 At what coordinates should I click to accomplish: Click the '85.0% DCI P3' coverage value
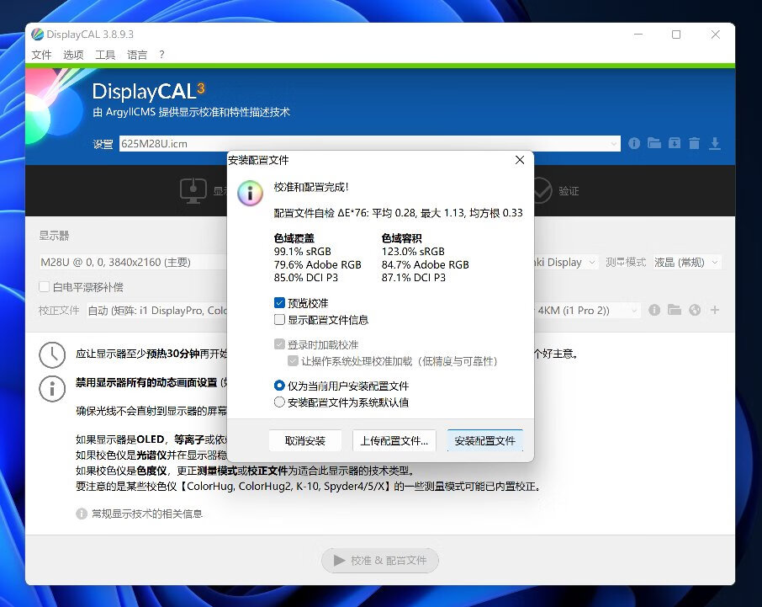tap(306, 277)
